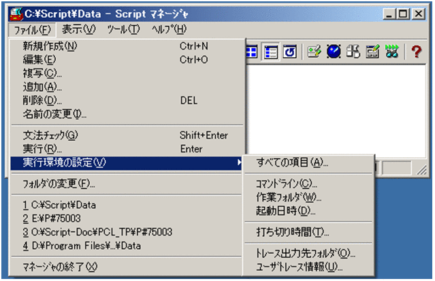435x281 pixels.
Task: Maximize the Script Manager window
Action: click(403, 14)
